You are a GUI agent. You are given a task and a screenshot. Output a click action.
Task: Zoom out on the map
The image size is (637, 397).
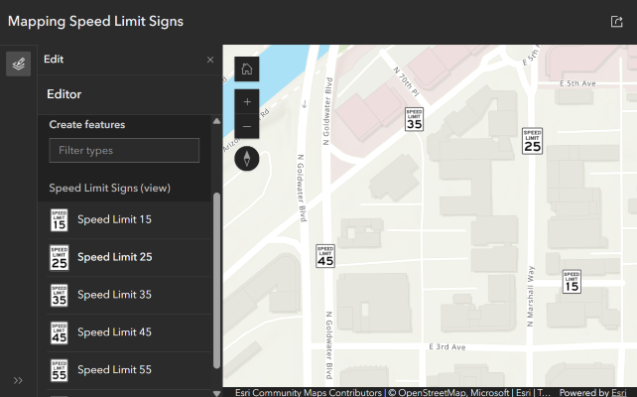[247, 126]
